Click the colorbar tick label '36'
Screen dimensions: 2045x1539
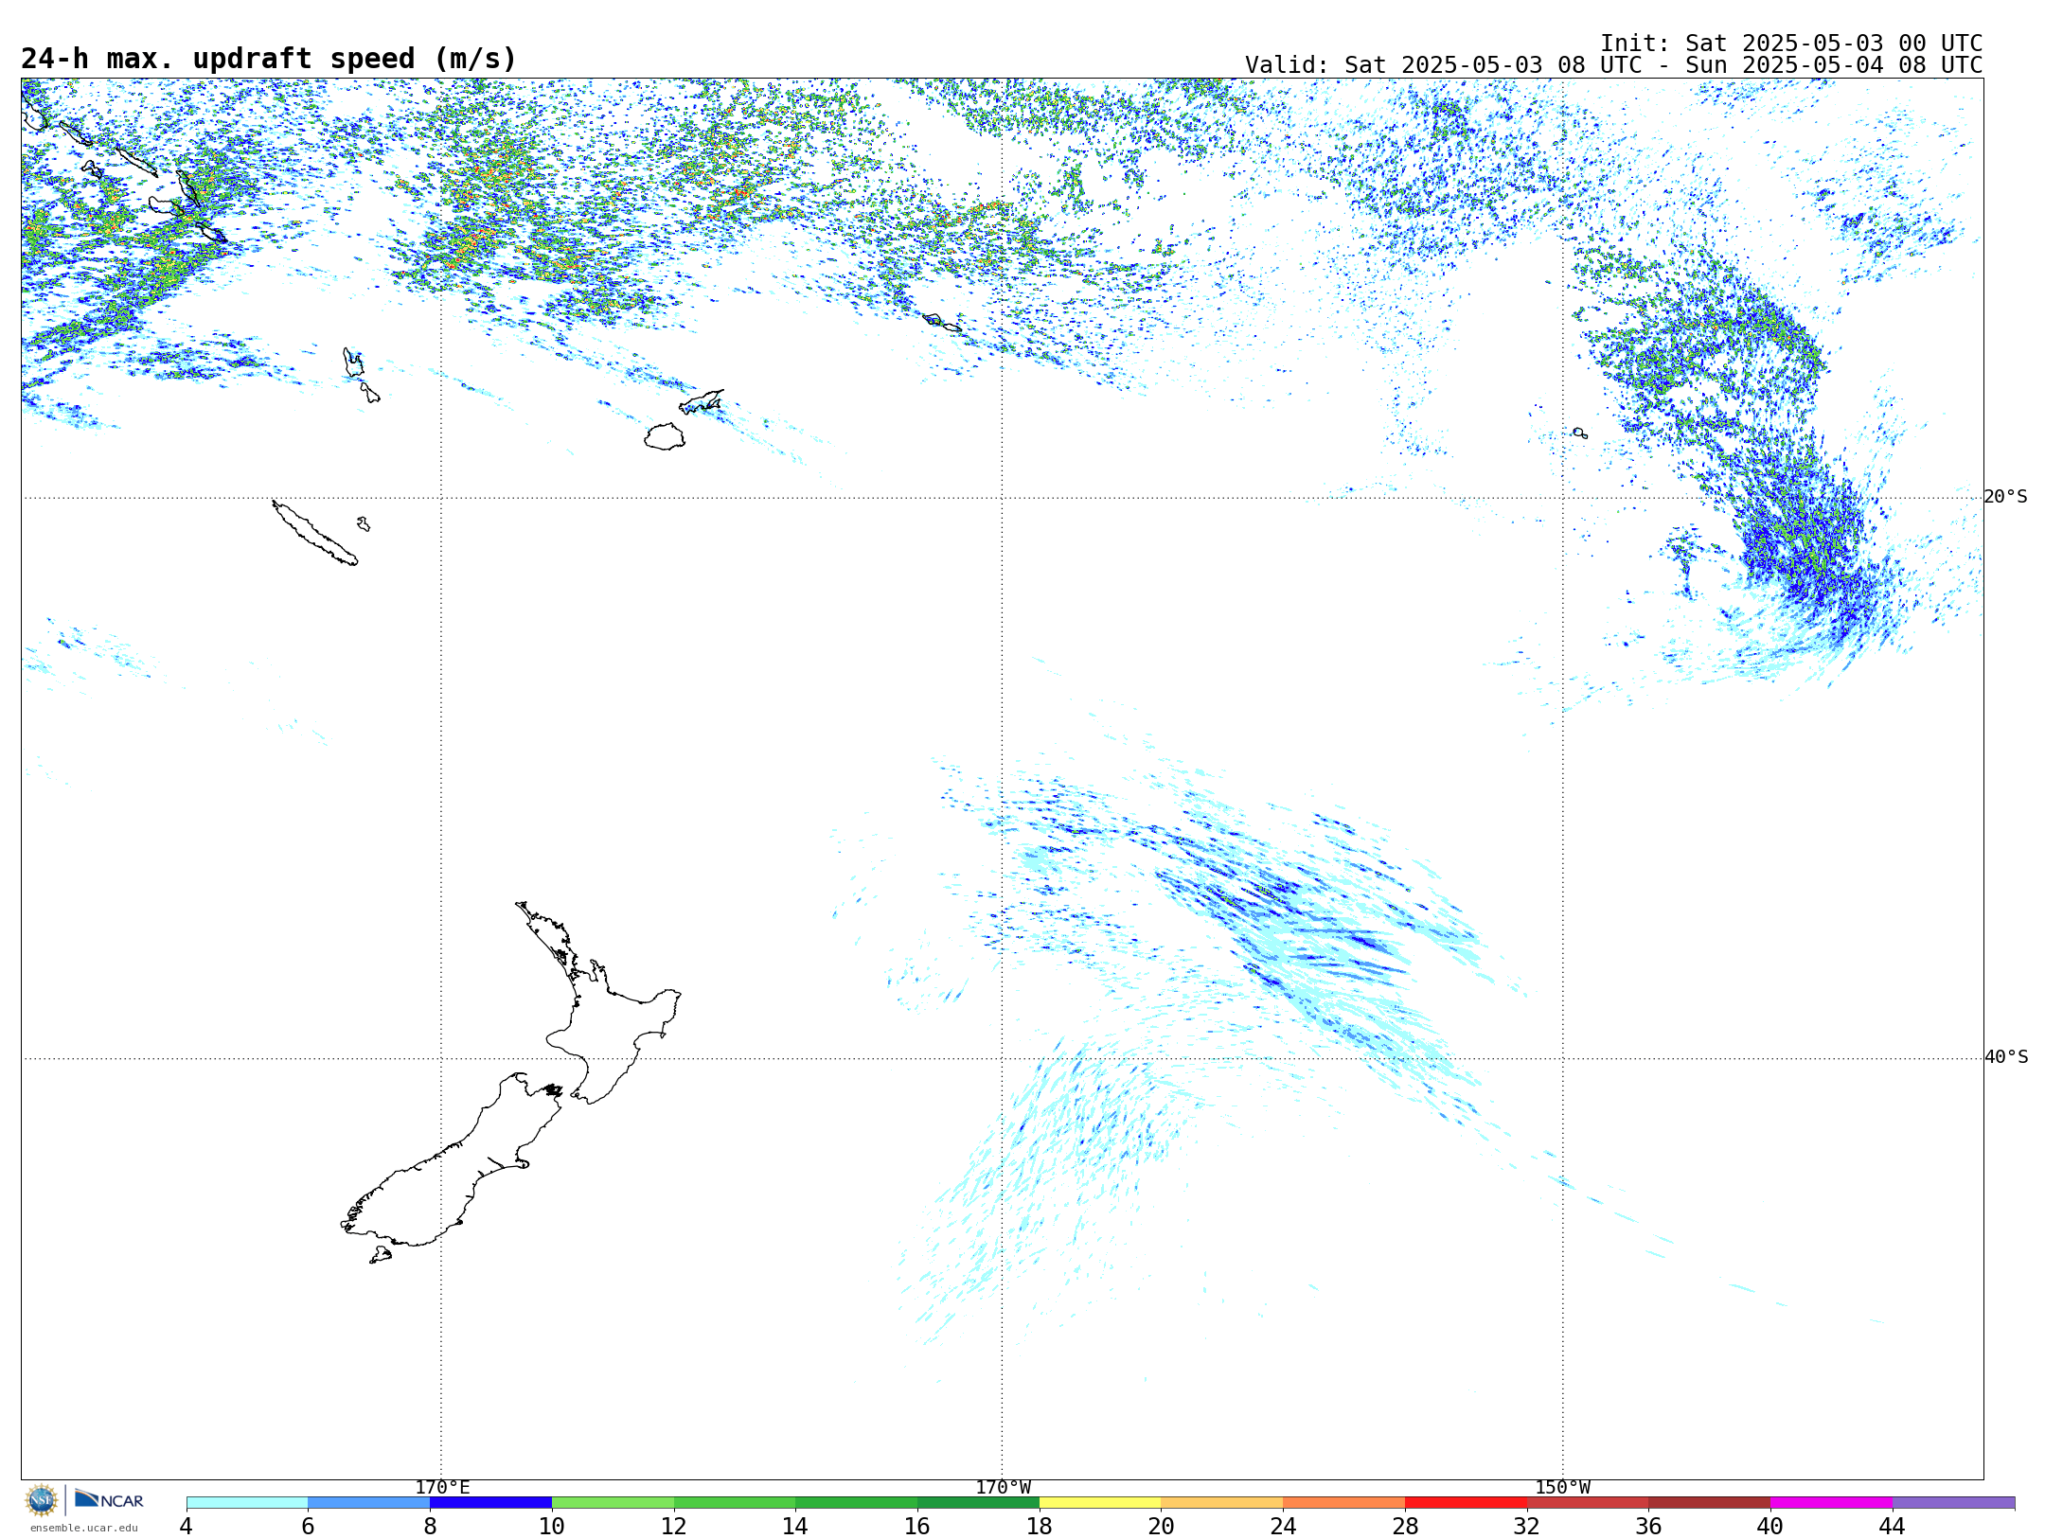(x=1648, y=1526)
